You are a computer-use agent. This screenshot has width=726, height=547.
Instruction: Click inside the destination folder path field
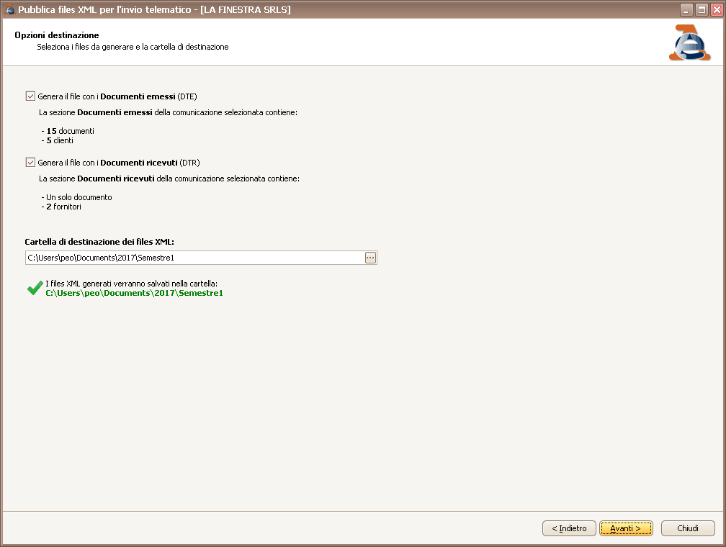coord(194,258)
